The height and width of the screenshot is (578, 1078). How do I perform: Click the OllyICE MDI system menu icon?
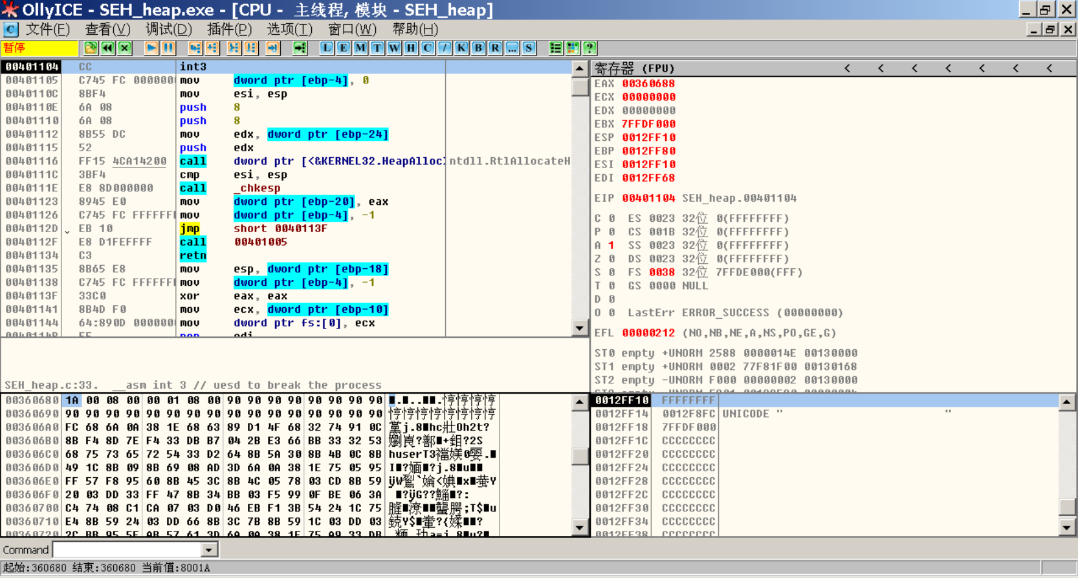click(x=11, y=30)
